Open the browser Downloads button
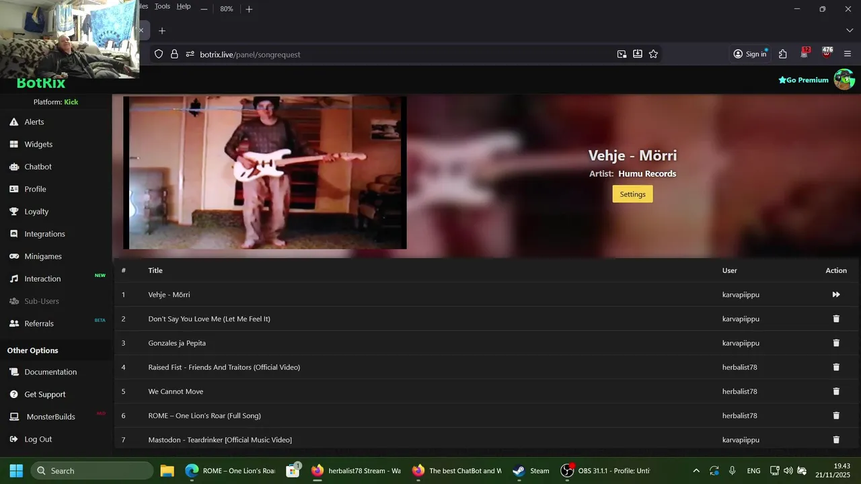Viewport: 861px width, 484px height. 638,54
